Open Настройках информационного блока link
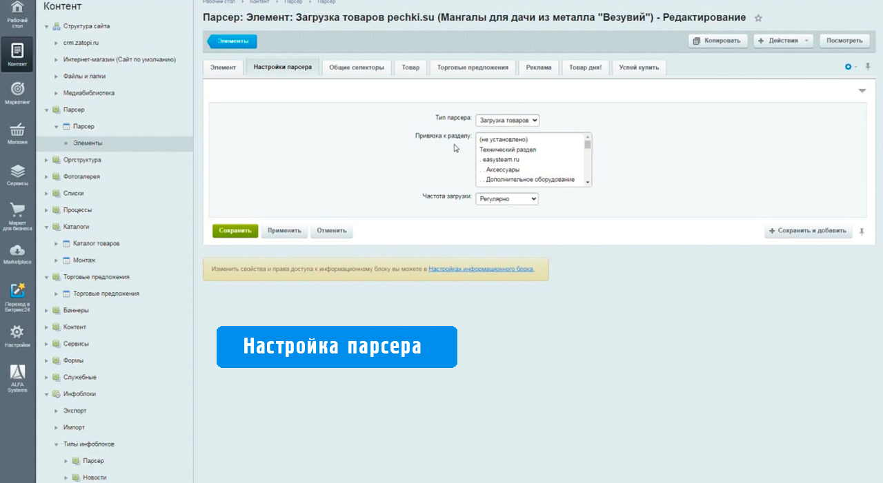The width and height of the screenshot is (883, 483). pyautogui.click(x=482, y=269)
